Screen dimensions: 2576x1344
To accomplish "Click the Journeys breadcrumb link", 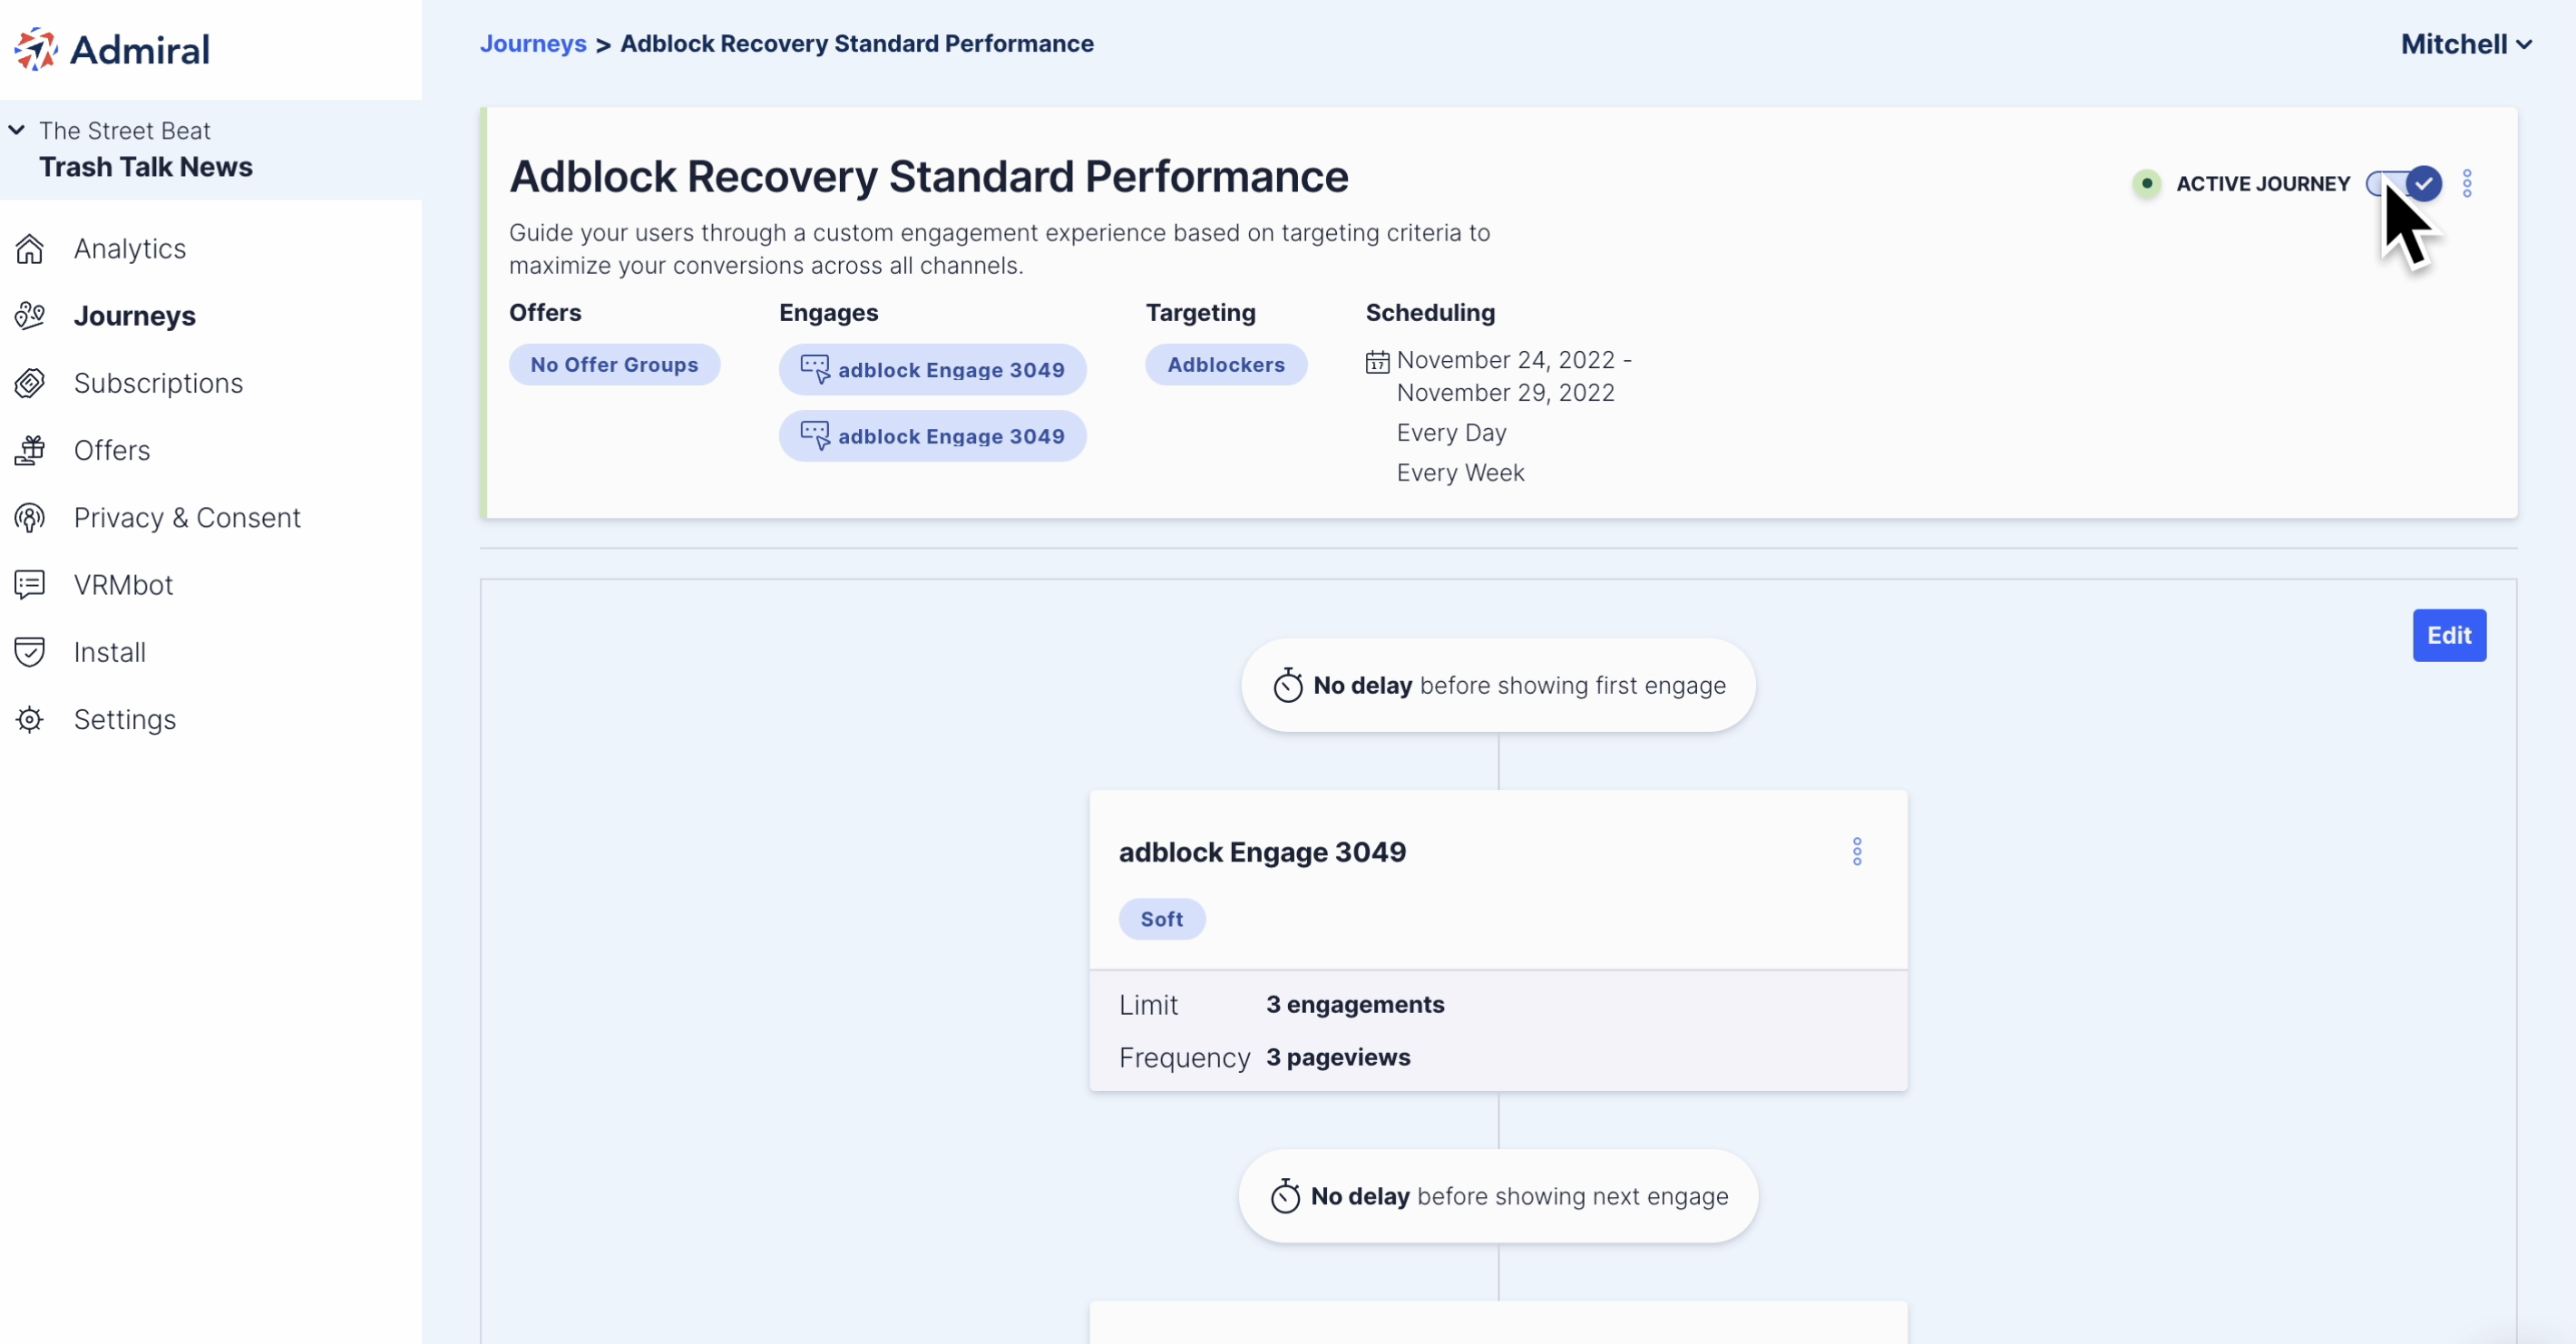I will [x=533, y=44].
